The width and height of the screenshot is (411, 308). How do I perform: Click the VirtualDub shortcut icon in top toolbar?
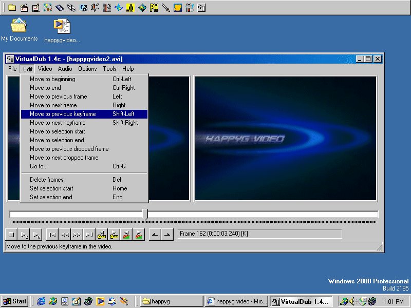[201, 8]
